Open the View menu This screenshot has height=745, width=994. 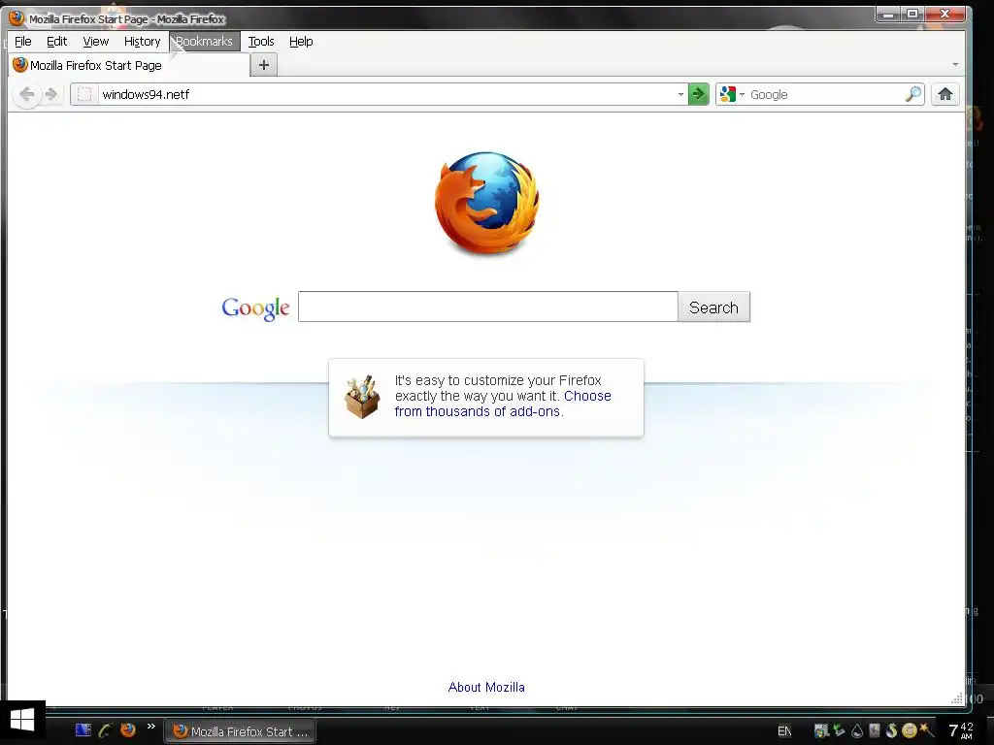(x=96, y=41)
